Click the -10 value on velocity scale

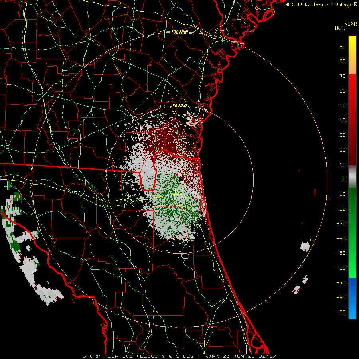pos(341,194)
